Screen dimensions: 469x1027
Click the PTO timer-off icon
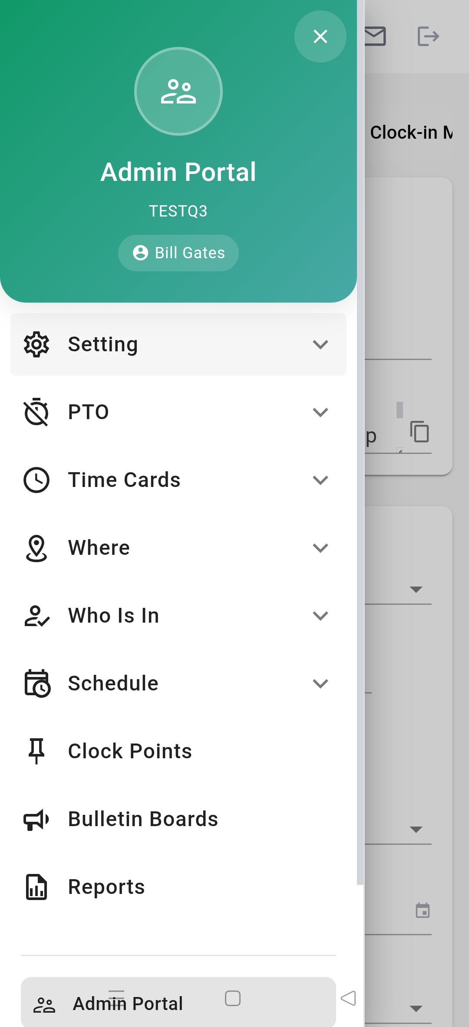pyautogui.click(x=36, y=412)
